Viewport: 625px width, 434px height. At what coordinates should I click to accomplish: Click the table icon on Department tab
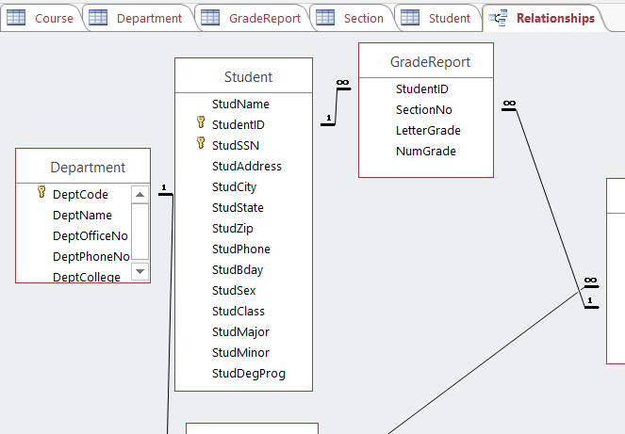[x=98, y=18]
